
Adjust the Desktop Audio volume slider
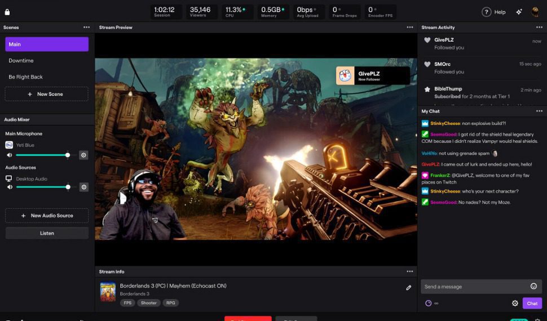click(x=68, y=187)
